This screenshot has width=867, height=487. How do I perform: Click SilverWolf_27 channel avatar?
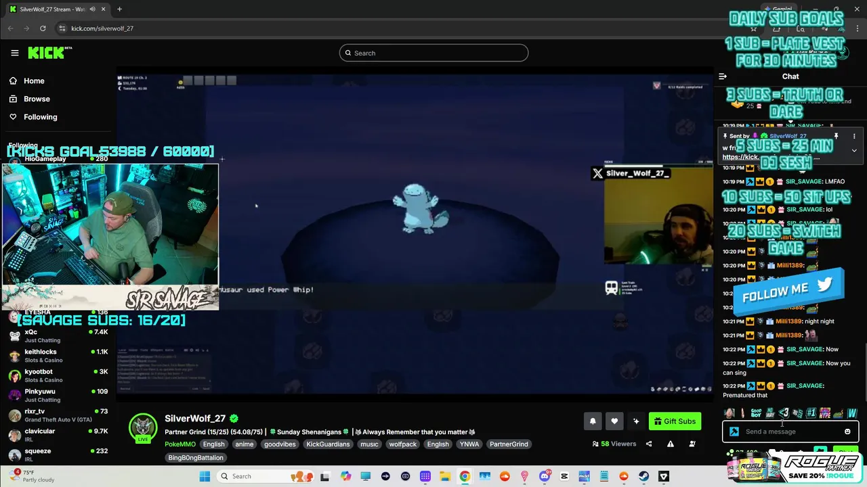click(143, 427)
